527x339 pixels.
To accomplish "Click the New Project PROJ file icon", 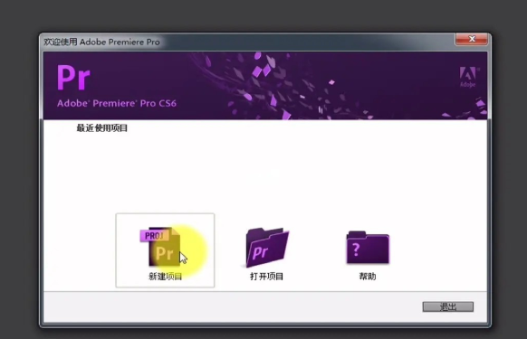I will (160, 247).
